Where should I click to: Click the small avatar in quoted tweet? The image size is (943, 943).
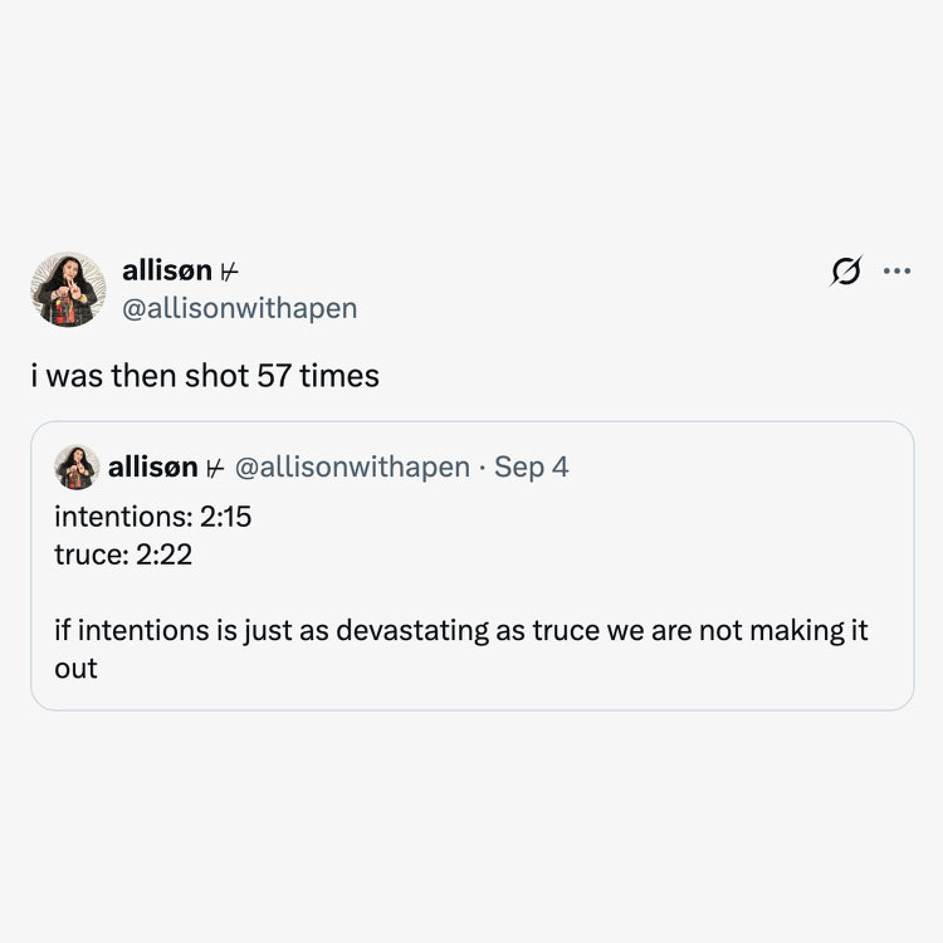[77, 467]
